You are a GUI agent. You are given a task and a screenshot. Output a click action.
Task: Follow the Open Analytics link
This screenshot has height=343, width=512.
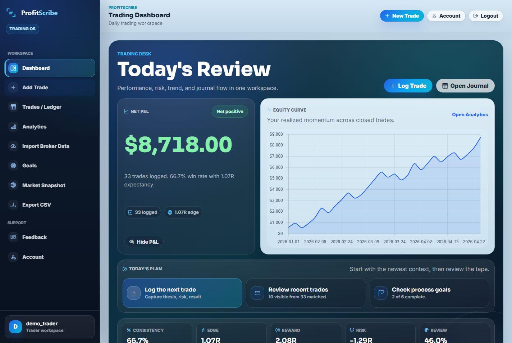tap(470, 114)
